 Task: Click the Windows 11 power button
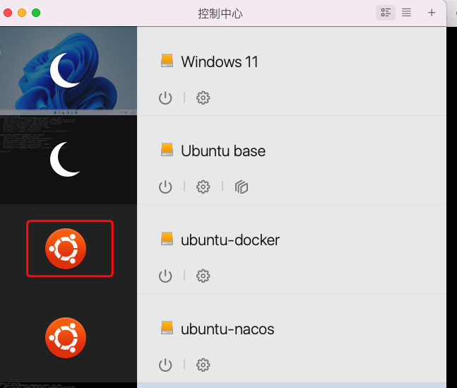[165, 98]
